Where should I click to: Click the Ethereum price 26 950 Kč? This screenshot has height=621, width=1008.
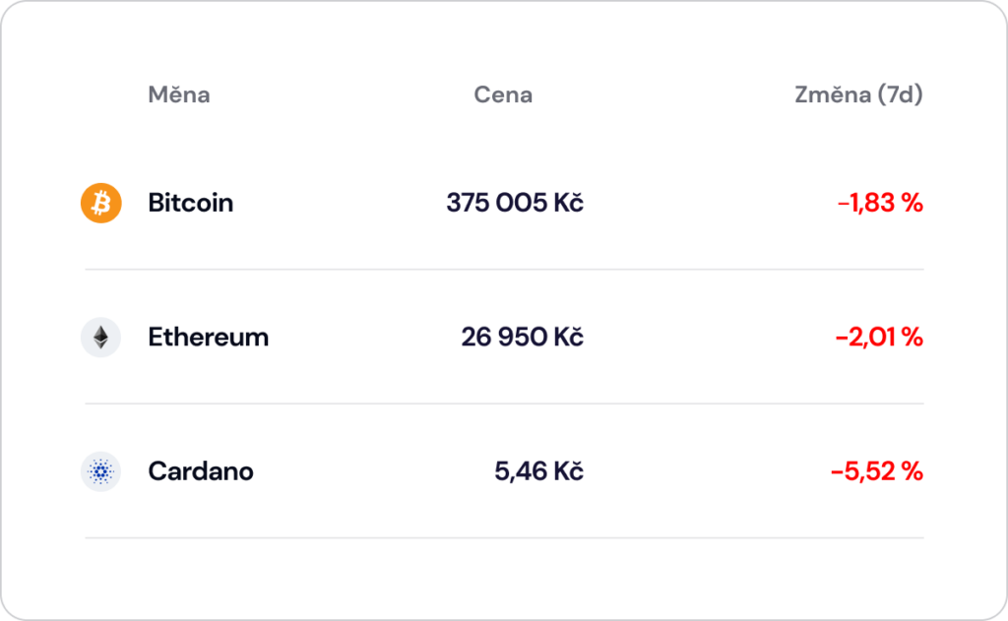(x=522, y=338)
